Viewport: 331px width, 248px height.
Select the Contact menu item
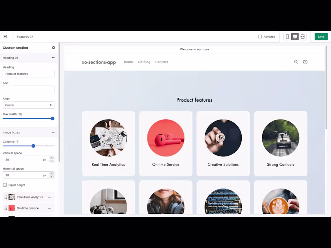[x=161, y=62]
